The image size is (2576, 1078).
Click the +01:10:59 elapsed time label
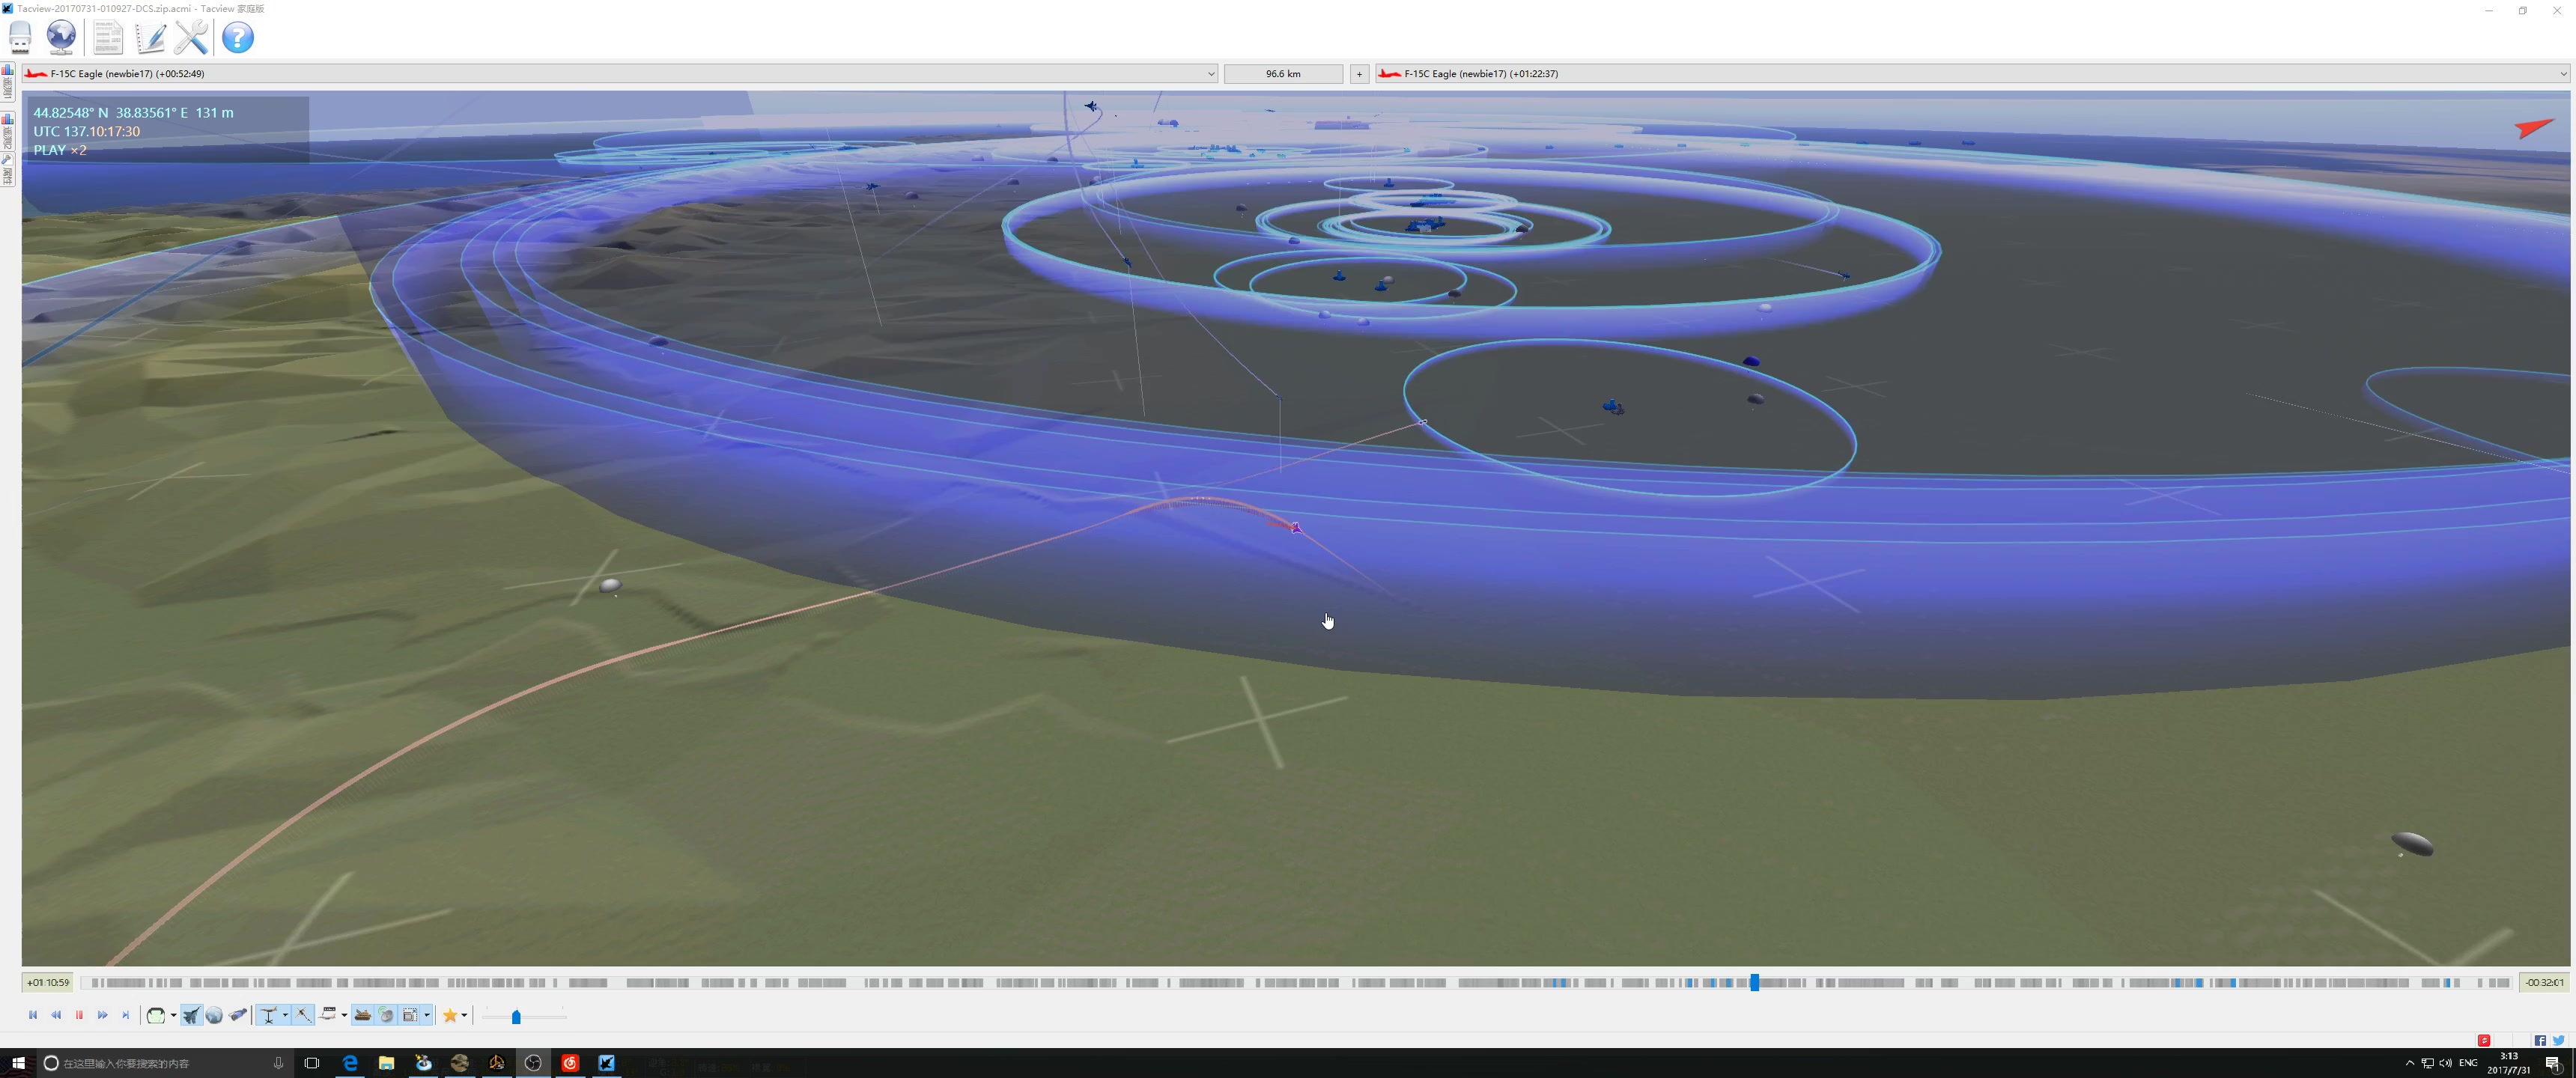pos(48,983)
